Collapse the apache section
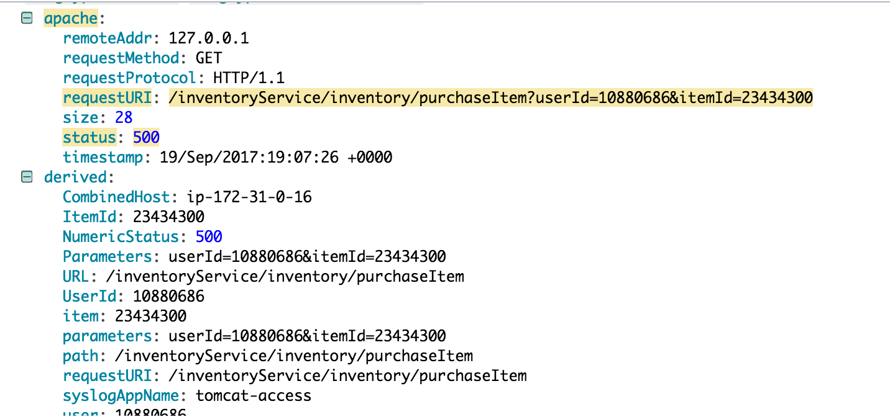 (x=27, y=19)
